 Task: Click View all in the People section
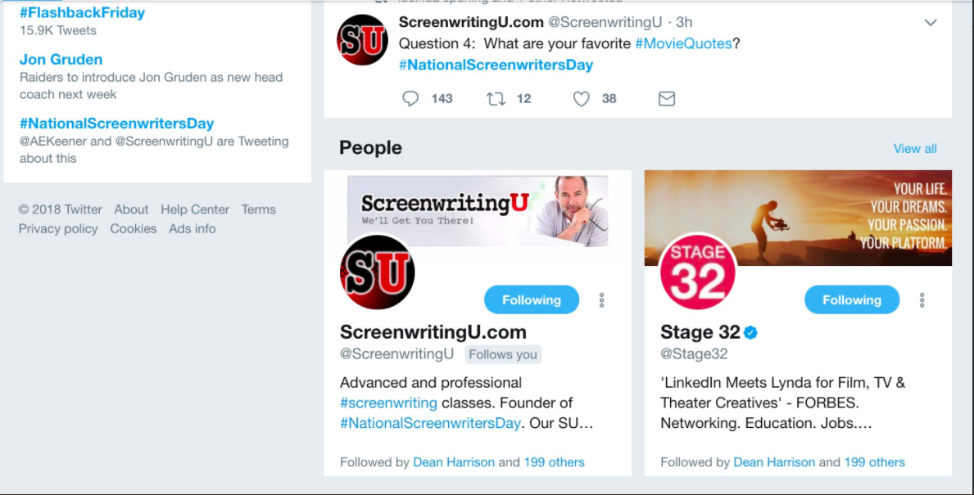pos(915,148)
